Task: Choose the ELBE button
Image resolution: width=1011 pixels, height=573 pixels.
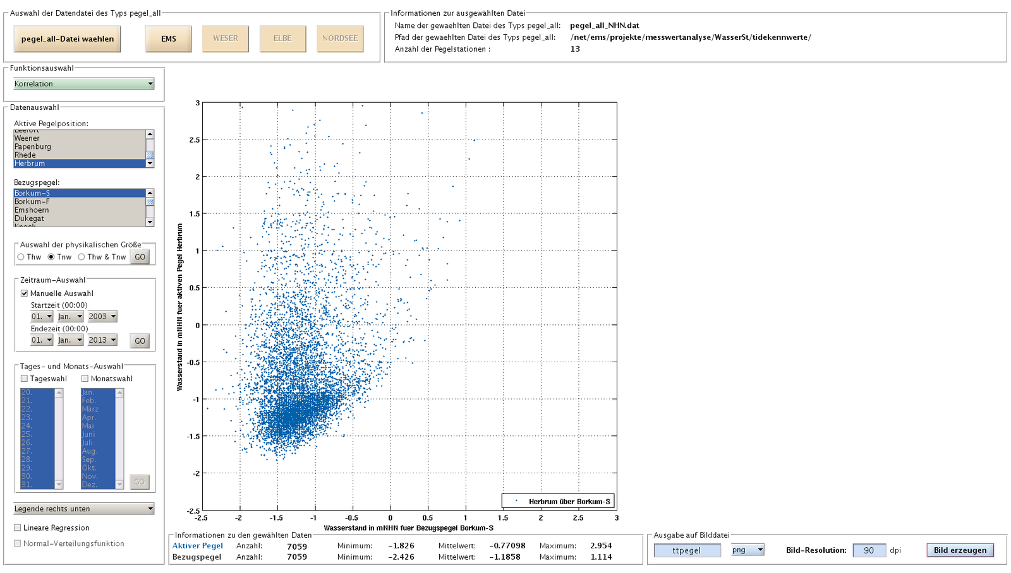Action: (x=282, y=38)
